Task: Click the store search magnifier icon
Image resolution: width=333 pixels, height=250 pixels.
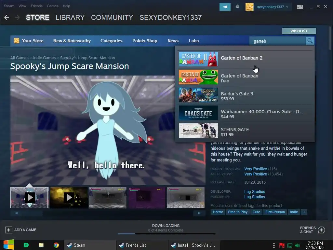Action: point(310,41)
